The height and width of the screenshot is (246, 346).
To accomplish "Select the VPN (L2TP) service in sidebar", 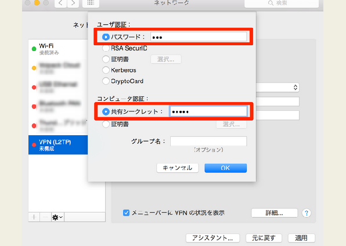I will (58, 145).
